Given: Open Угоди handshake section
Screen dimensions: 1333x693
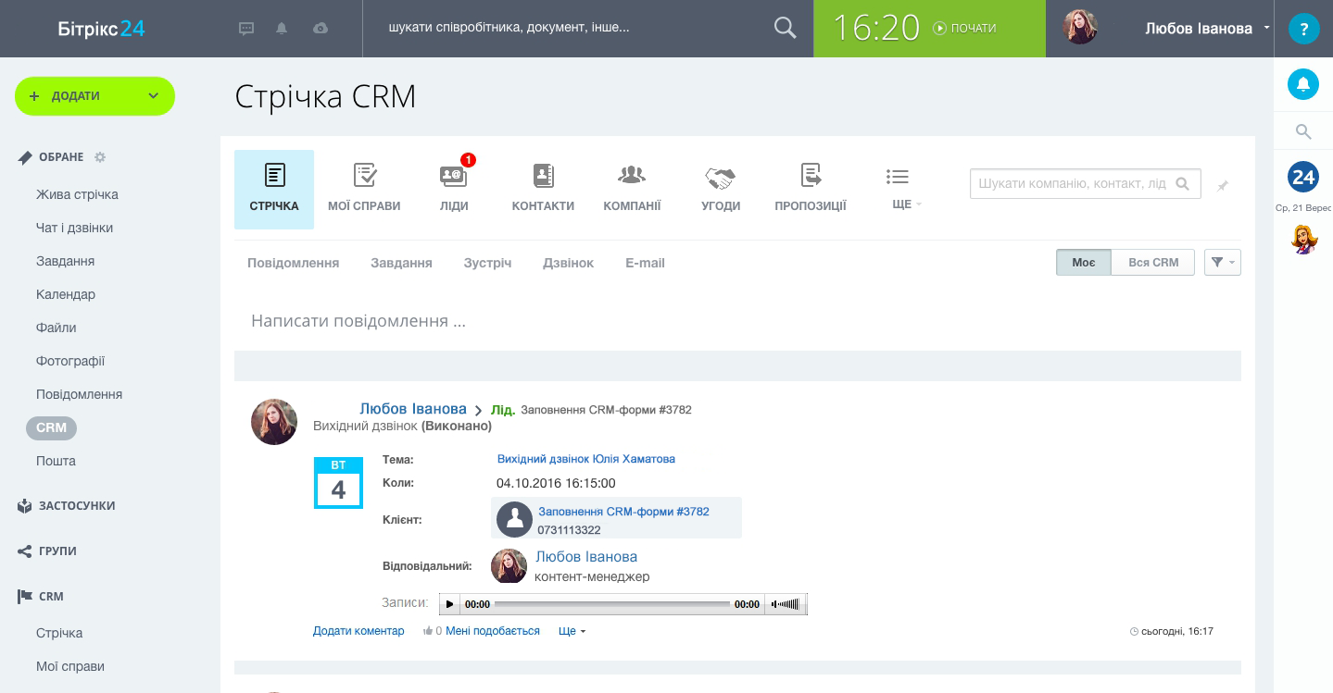Looking at the screenshot, I should pos(721,188).
